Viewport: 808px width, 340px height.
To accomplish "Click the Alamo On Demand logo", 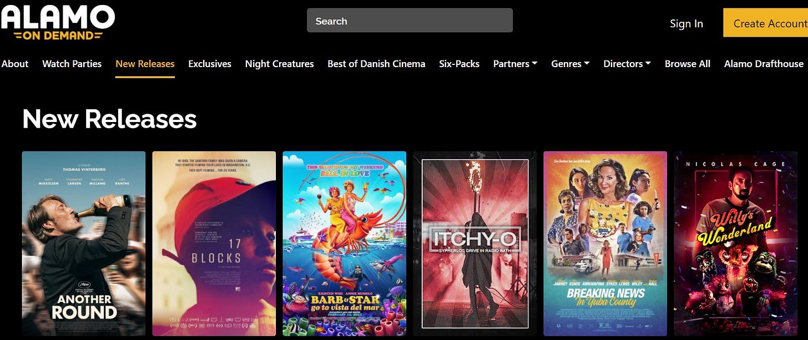I will point(58,22).
